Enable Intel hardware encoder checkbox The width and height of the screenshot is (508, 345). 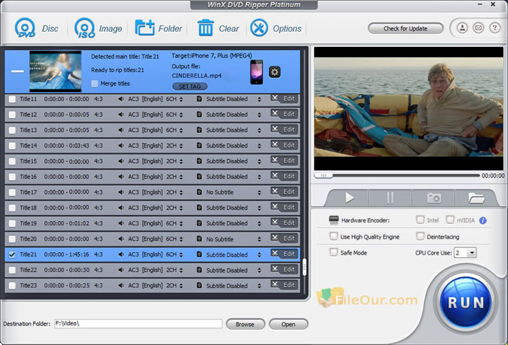[x=420, y=220]
